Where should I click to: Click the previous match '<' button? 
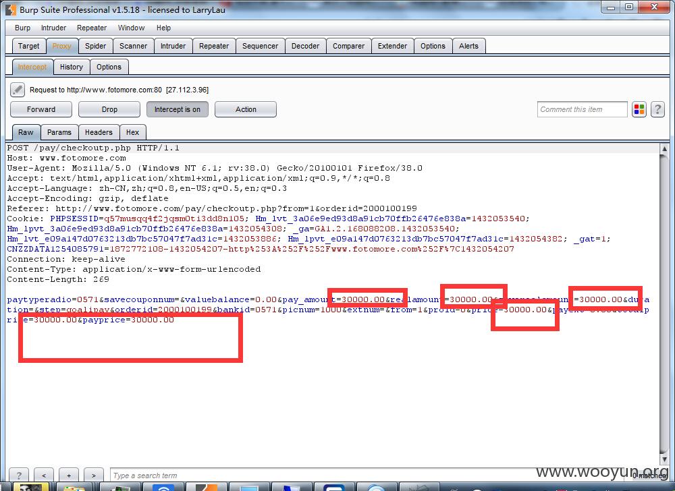tap(44, 475)
